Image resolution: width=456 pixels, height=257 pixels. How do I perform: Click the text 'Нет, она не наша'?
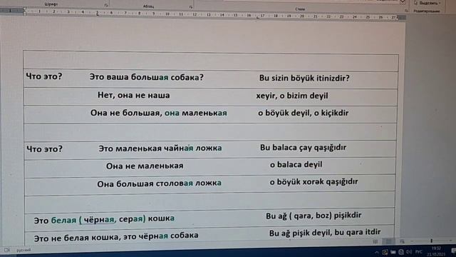[x=133, y=95]
